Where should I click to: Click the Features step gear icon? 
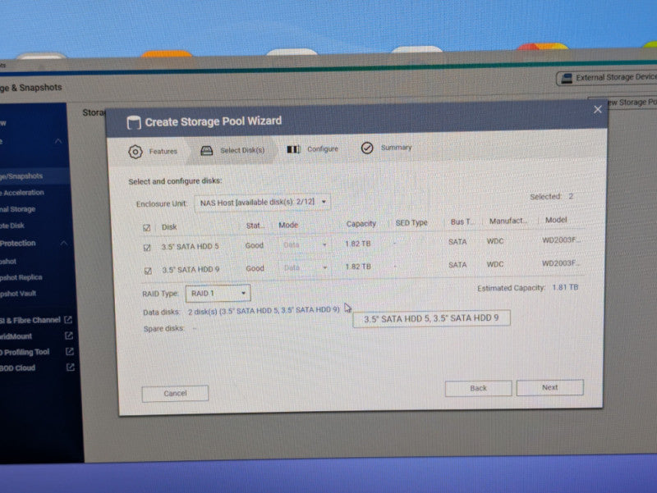point(136,152)
